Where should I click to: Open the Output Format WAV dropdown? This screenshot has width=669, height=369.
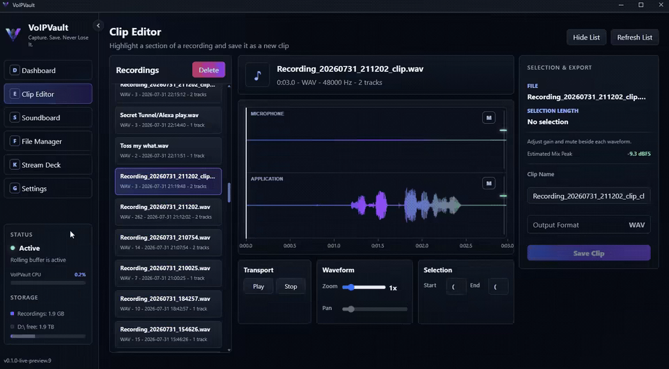click(x=589, y=225)
